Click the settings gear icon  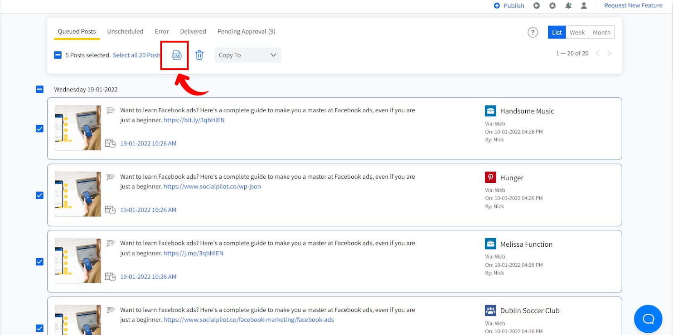click(552, 6)
